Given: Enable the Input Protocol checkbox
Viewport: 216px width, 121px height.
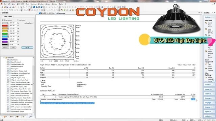Looking at the screenshot, I should click(x=8, y=62).
